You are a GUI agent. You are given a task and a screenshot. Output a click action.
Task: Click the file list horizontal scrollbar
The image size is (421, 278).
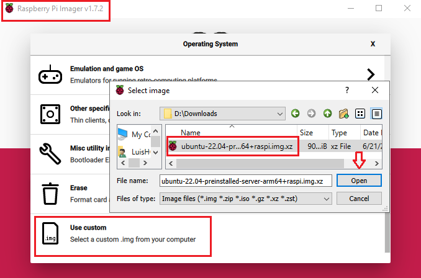(x=260, y=163)
